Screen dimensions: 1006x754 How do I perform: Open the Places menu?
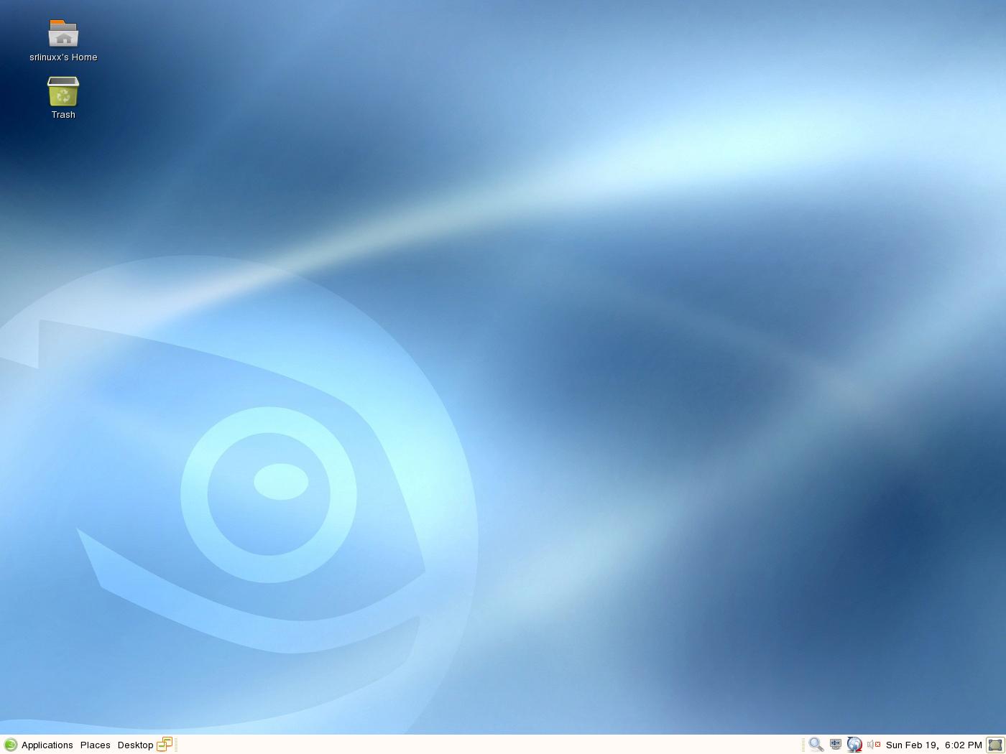point(96,745)
